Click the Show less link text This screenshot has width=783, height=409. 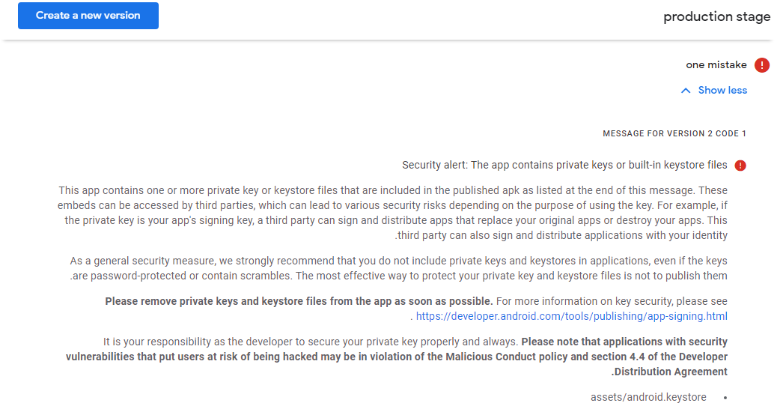click(722, 91)
